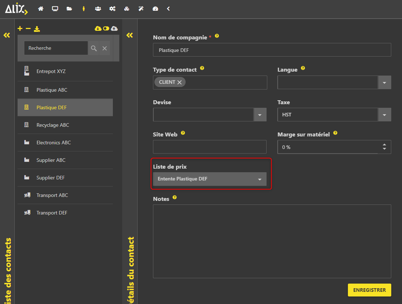Click the ENREGISTRER button

[x=369, y=290]
